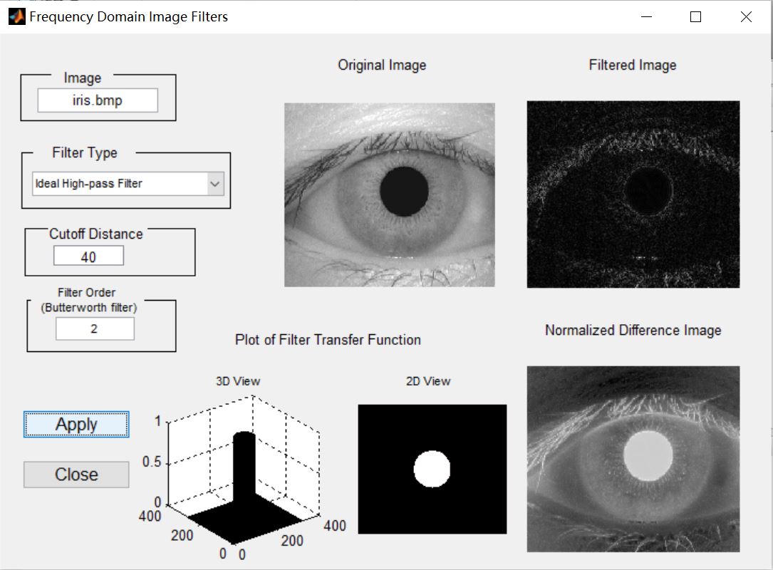
Task: Click the iris.bmp image name field
Action: 98,100
